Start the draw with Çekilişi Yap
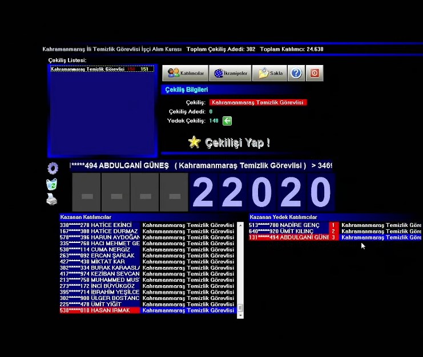The width and height of the screenshot is (423, 357). 229,143
